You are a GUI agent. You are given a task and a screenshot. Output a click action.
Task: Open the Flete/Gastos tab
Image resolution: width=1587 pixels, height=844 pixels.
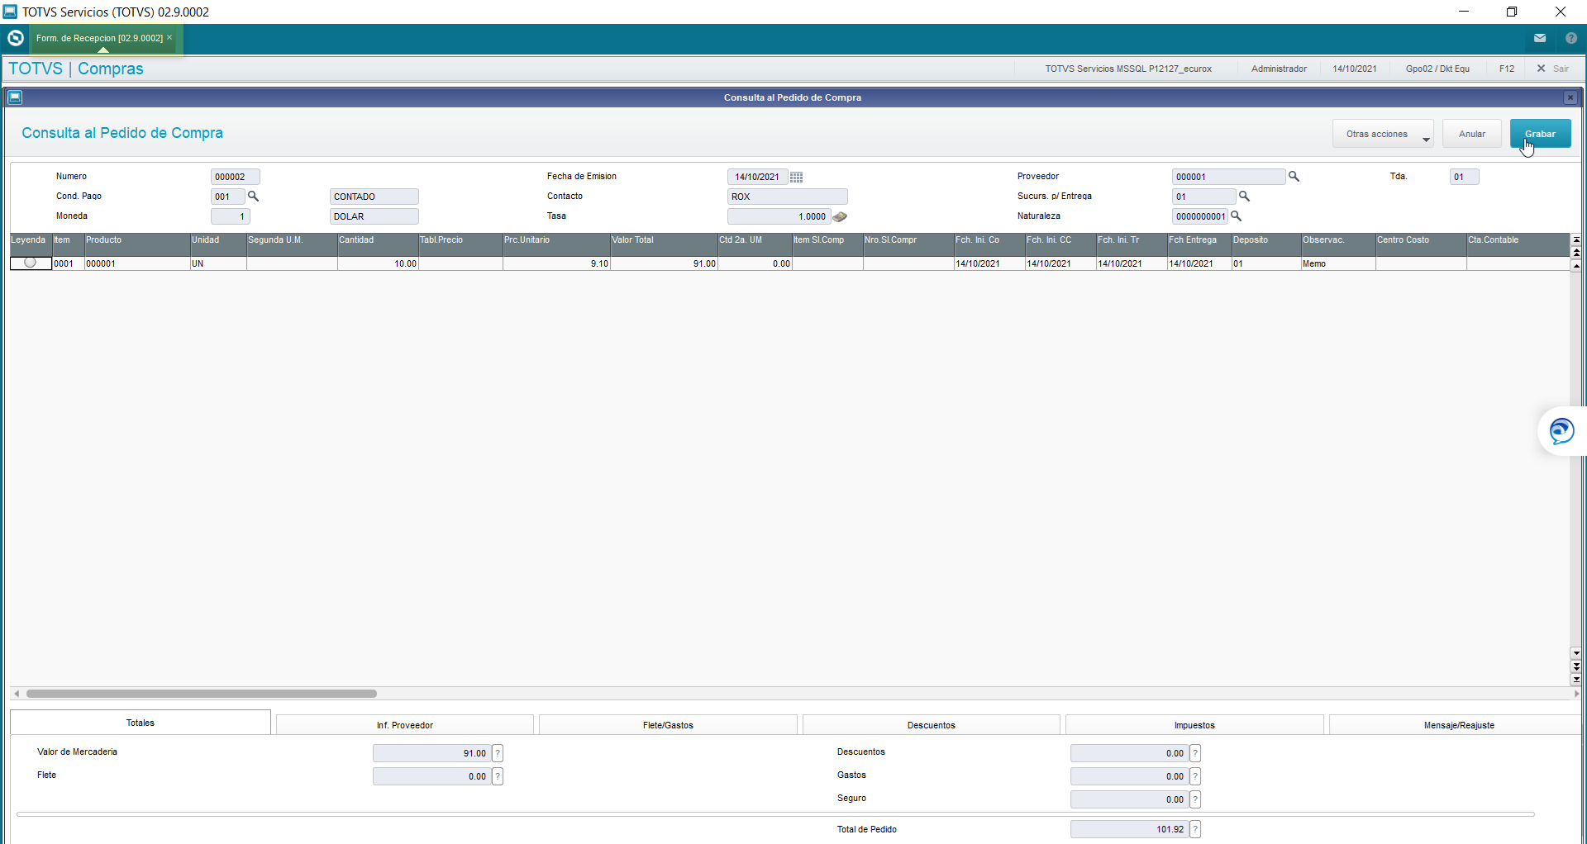(x=668, y=725)
